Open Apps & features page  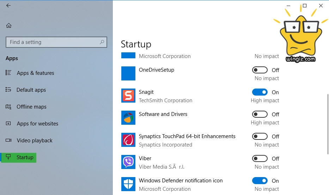click(x=35, y=73)
